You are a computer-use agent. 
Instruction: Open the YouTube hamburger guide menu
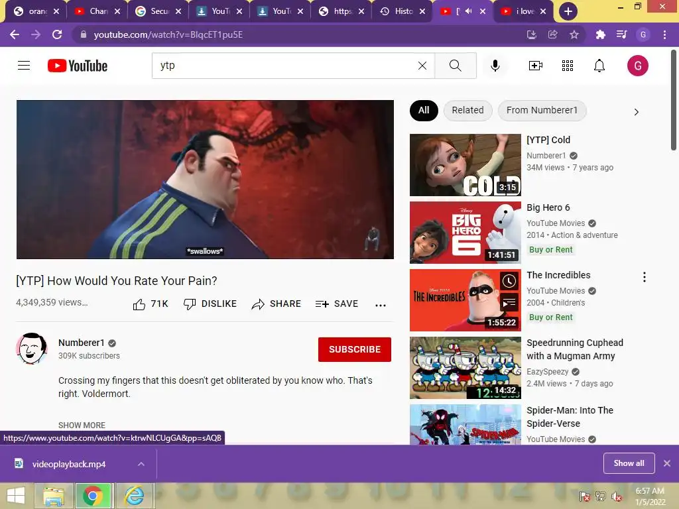pyautogui.click(x=24, y=66)
